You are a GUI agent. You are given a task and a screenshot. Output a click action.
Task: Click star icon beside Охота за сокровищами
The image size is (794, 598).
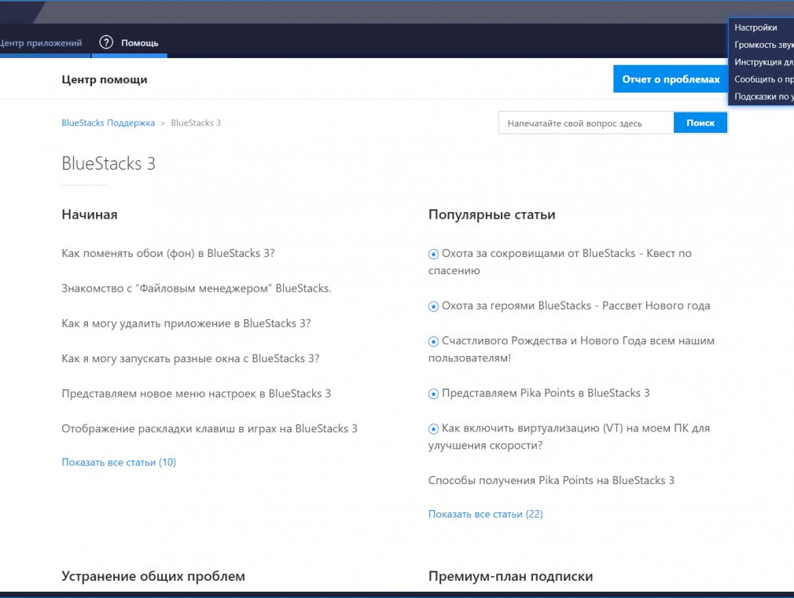pos(433,254)
